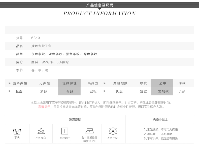Select the highlighted 适中 thickness option
Image resolution: width=199 pixels, height=148 pixels.
pyautogui.click(x=162, y=83)
